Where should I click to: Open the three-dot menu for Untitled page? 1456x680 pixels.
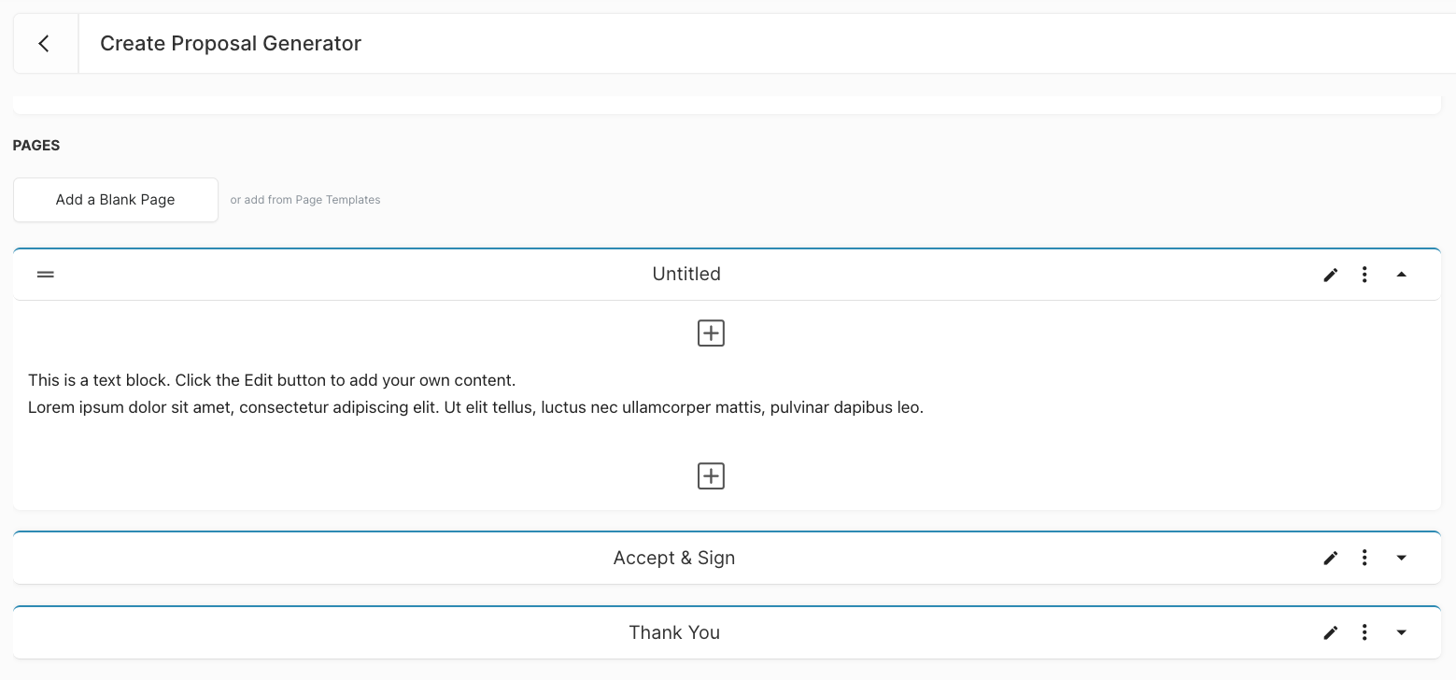tap(1364, 275)
